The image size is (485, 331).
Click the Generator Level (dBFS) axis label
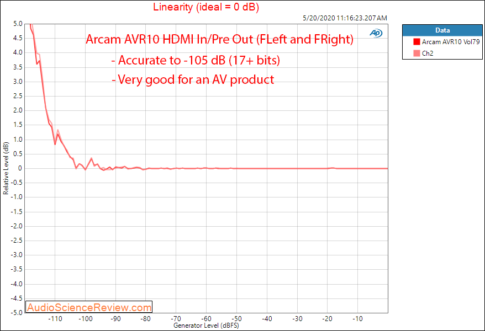coord(206,325)
